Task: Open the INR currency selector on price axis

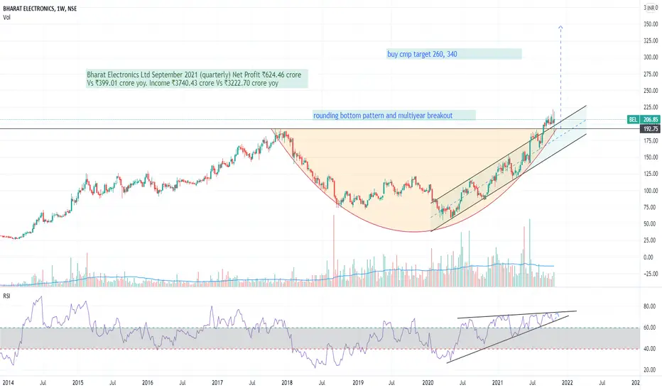Action: (x=650, y=8)
